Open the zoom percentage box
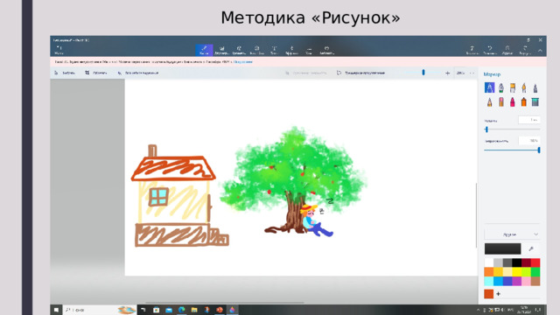 point(460,73)
